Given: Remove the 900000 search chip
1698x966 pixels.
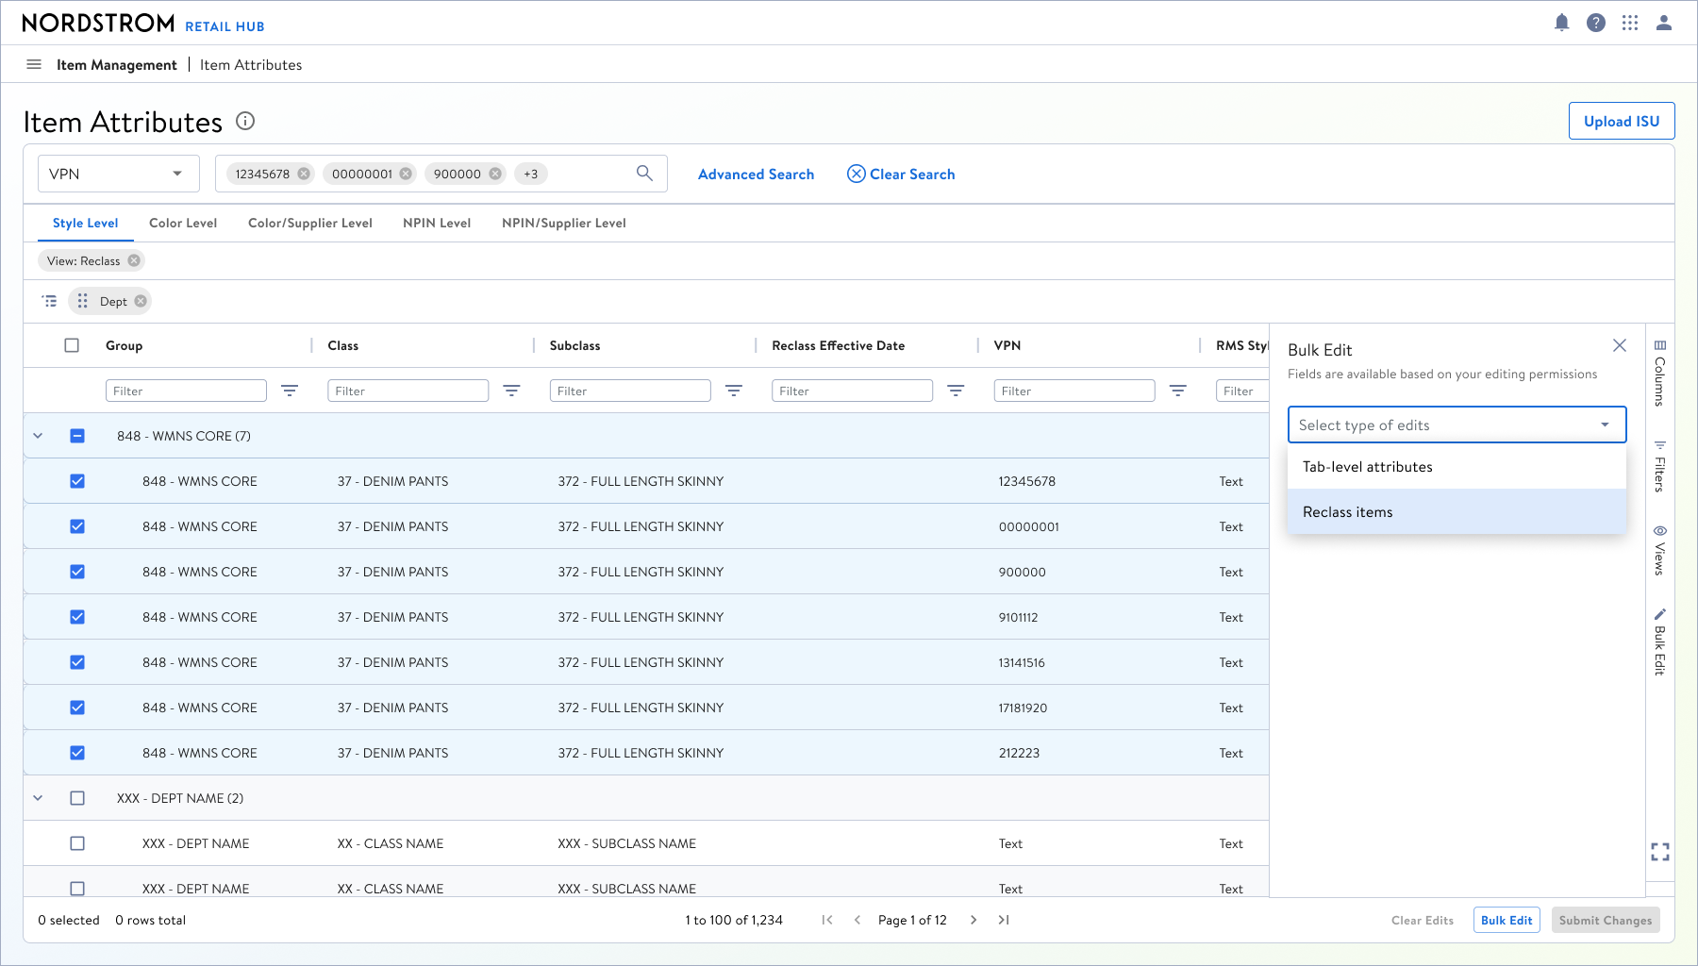Looking at the screenshot, I should click(x=495, y=174).
